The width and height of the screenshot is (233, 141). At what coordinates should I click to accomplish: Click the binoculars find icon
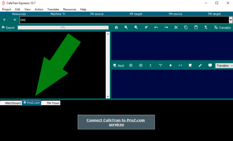116,27
